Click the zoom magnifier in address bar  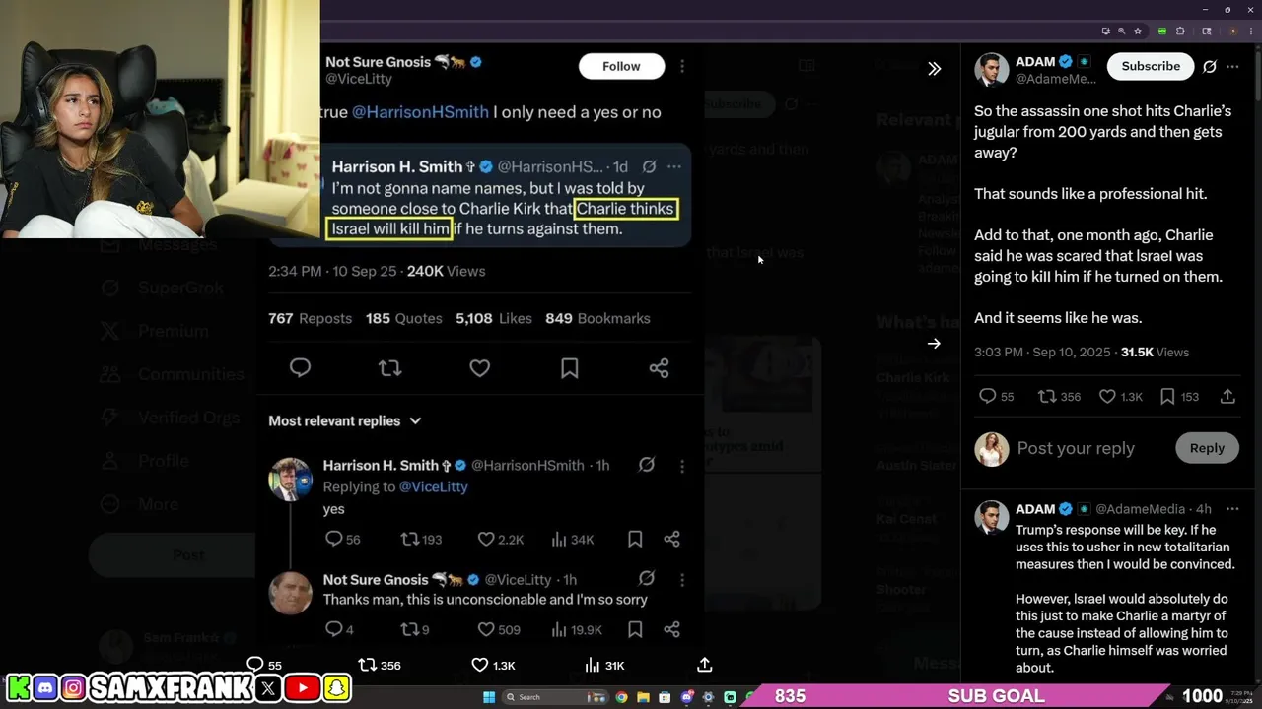[x=1122, y=32]
